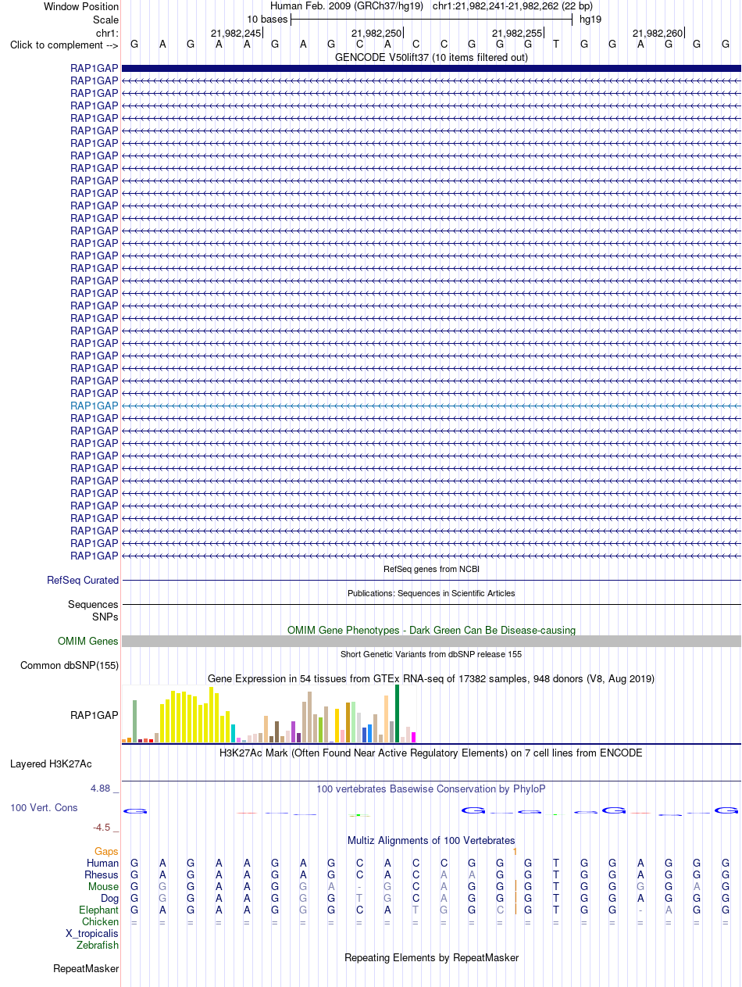Click the chr1: ruler label
Viewport: 742px width, 987px height.
pyautogui.click(x=107, y=33)
